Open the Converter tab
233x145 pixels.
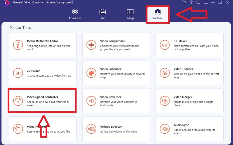pos(75,14)
